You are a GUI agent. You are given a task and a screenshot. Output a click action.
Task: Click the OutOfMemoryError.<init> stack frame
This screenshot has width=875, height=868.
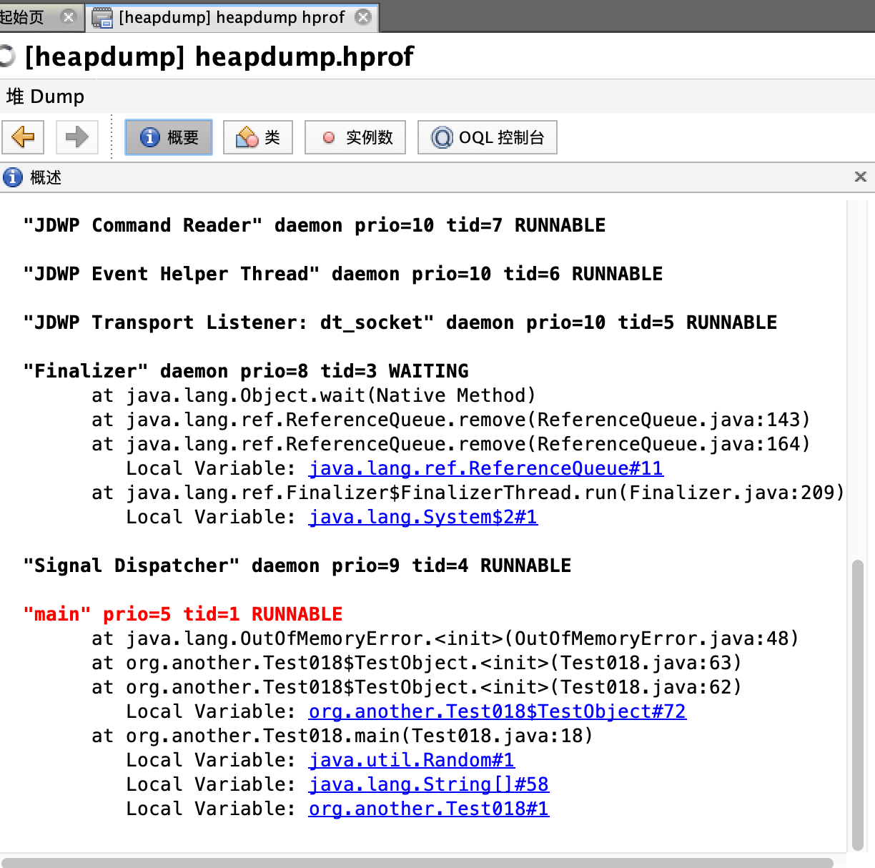coord(445,638)
